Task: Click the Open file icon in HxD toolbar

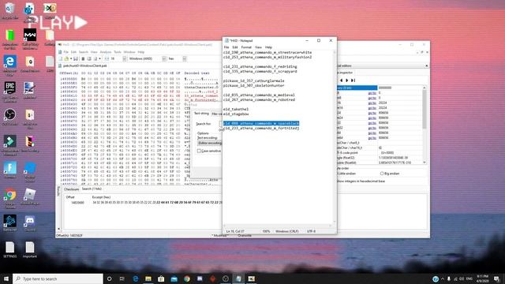Action: click(66, 58)
